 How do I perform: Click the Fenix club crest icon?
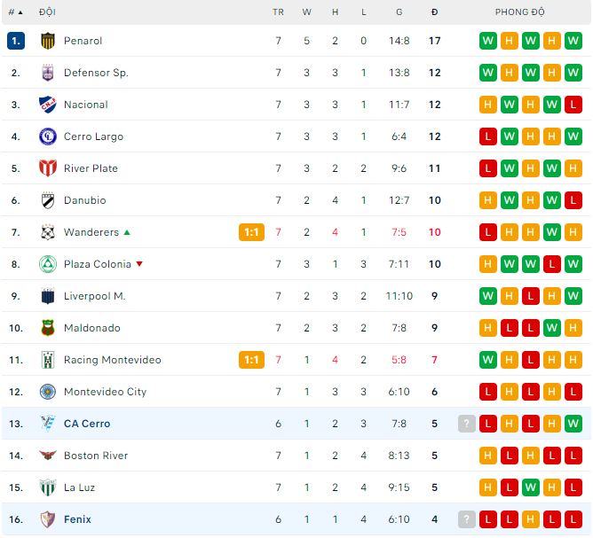coord(48,519)
